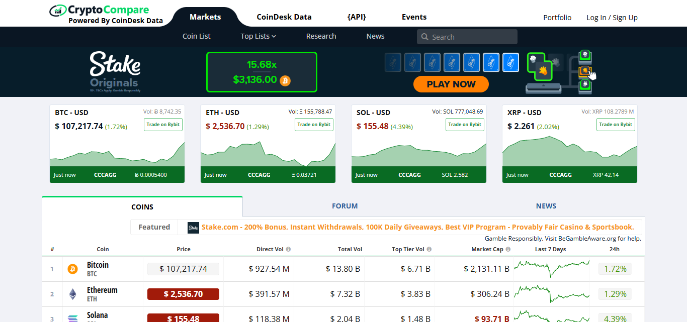Switch to the FORUM tab

coord(345,206)
